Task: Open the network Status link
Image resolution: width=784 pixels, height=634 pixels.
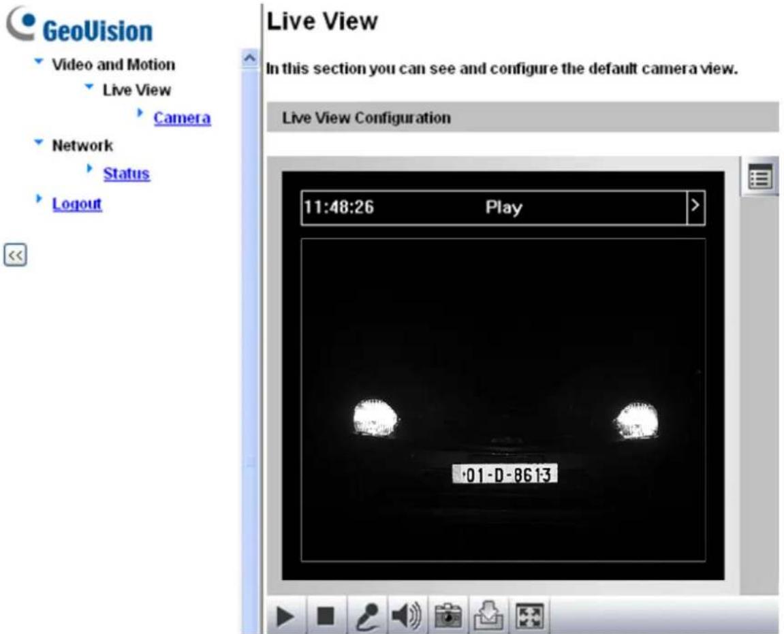Action: tap(127, 174)
